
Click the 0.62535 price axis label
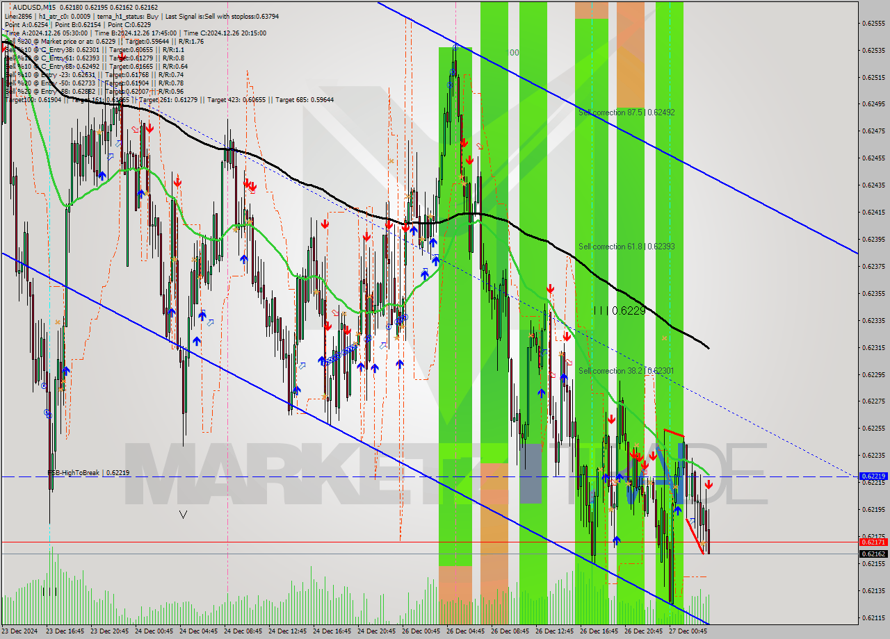pyautogui.click(x=873, y=50)
